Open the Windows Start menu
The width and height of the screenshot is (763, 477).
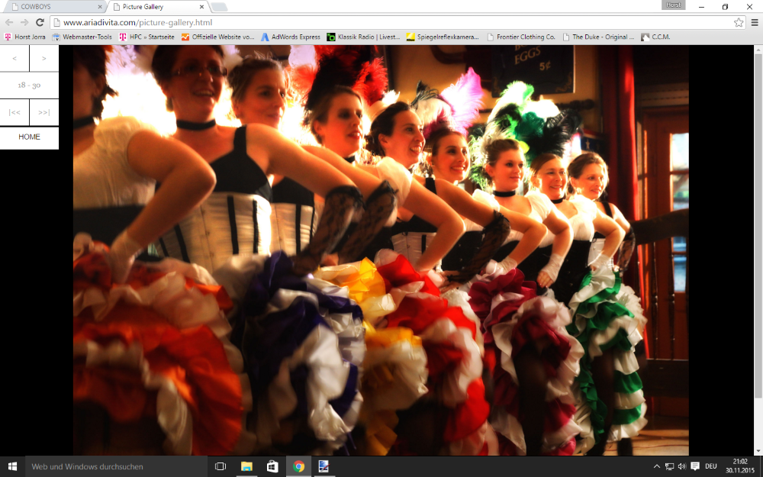[12, 466]
